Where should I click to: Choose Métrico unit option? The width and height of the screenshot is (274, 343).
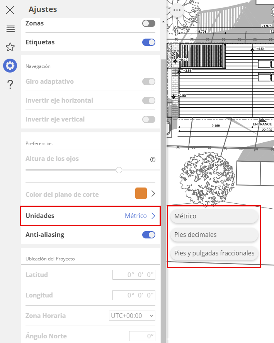point(214,216)
